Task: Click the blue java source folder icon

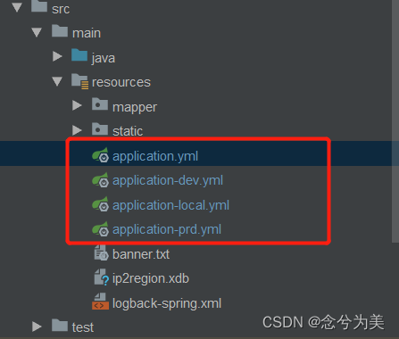Action: point(79,55)
